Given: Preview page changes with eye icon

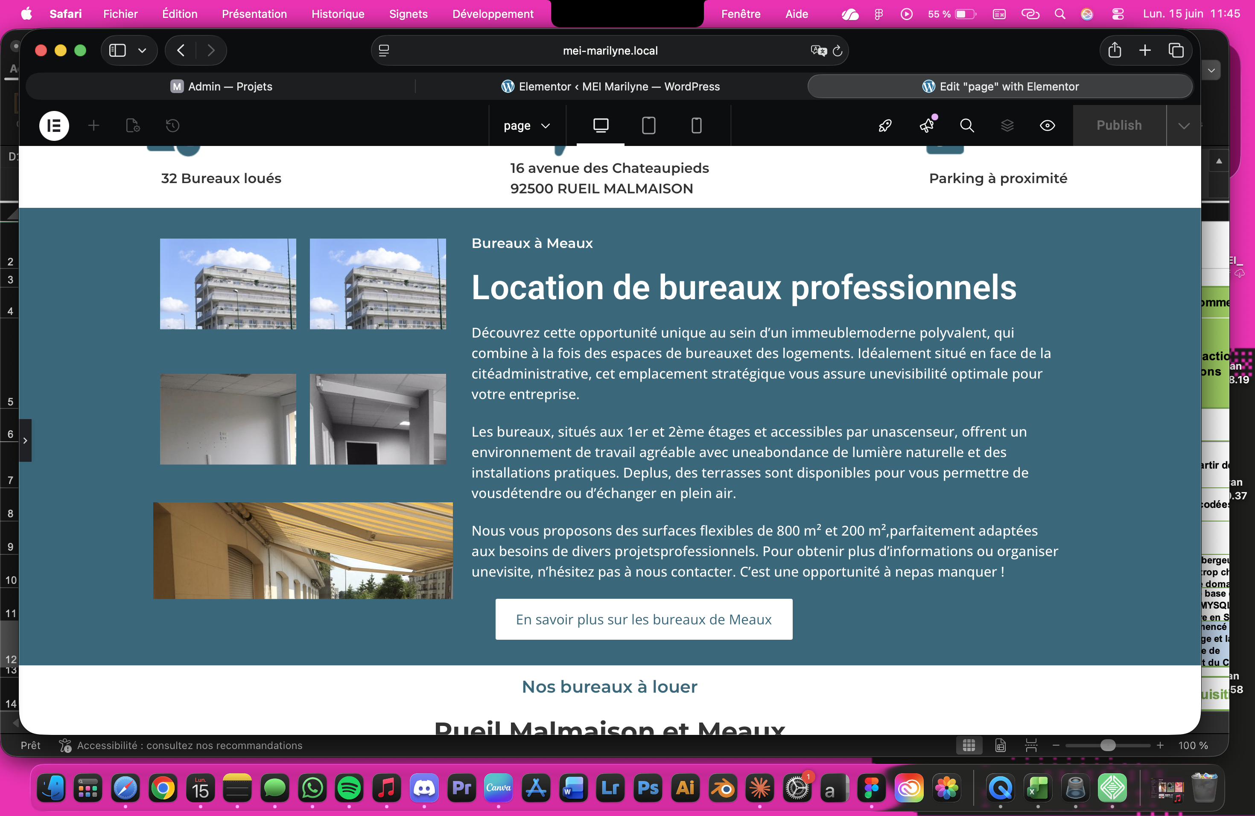Looking at the screenshot, I should coord(1047,125).
